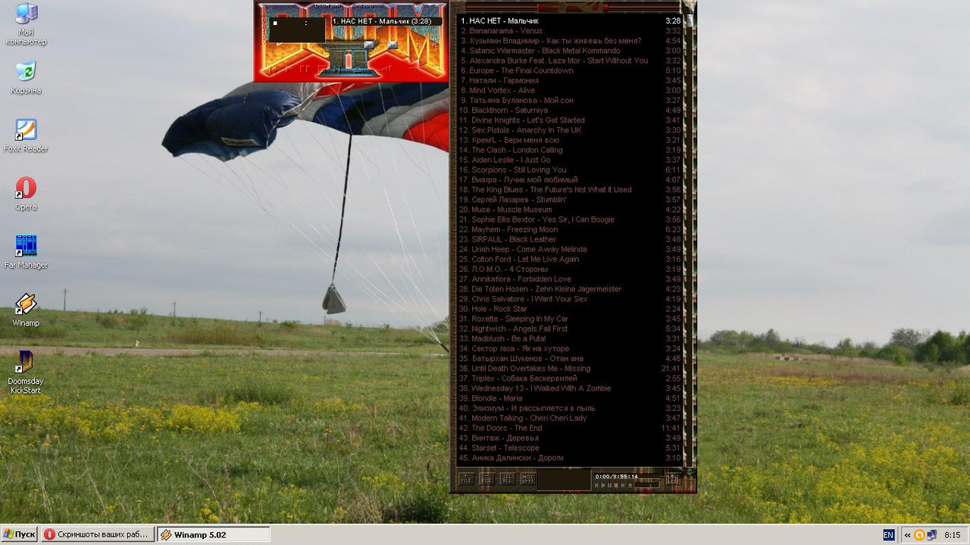Image resolution: width=970 pixels, height=545 pixels.
Task: Expand hidden tray icons chevron
Action: pos(907,534)
